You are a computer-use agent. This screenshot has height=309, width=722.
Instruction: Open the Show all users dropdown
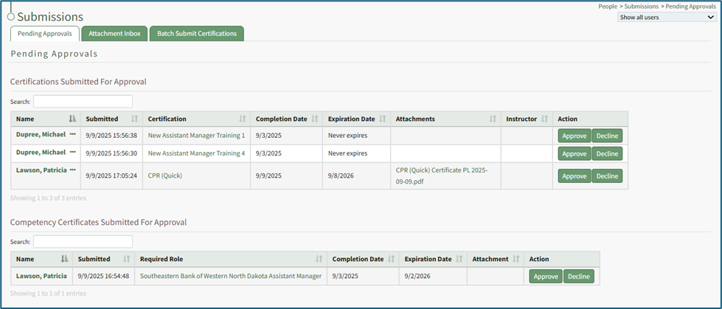[x=667, y=17]
